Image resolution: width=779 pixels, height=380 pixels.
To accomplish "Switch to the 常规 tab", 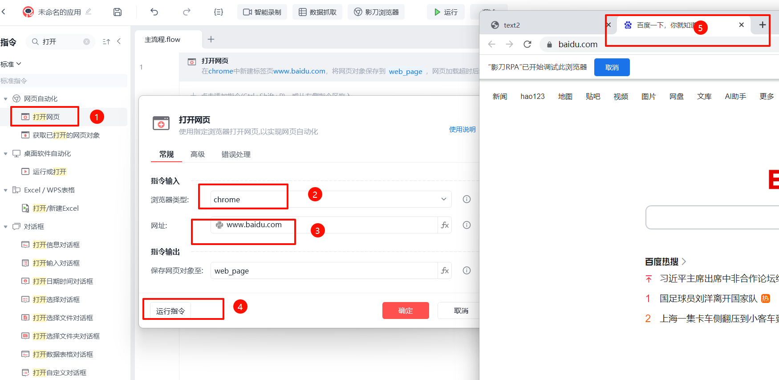I will click(166, 154).
